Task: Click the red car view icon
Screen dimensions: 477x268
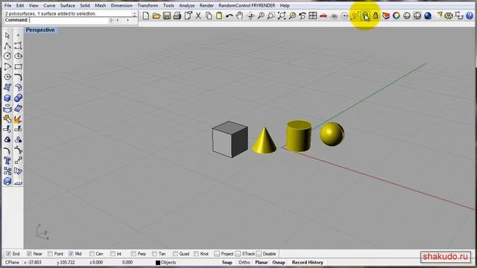Action: coord(323,16)
